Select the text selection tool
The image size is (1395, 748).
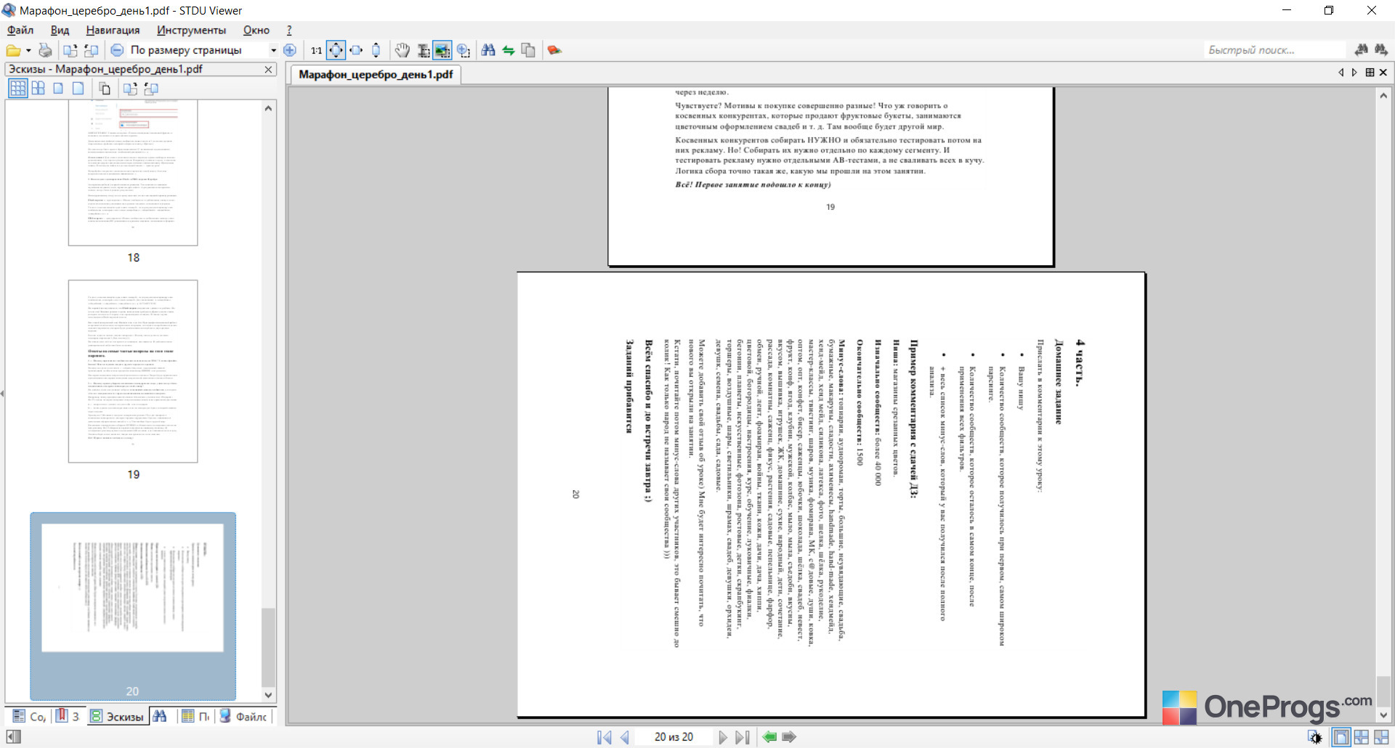423,50
